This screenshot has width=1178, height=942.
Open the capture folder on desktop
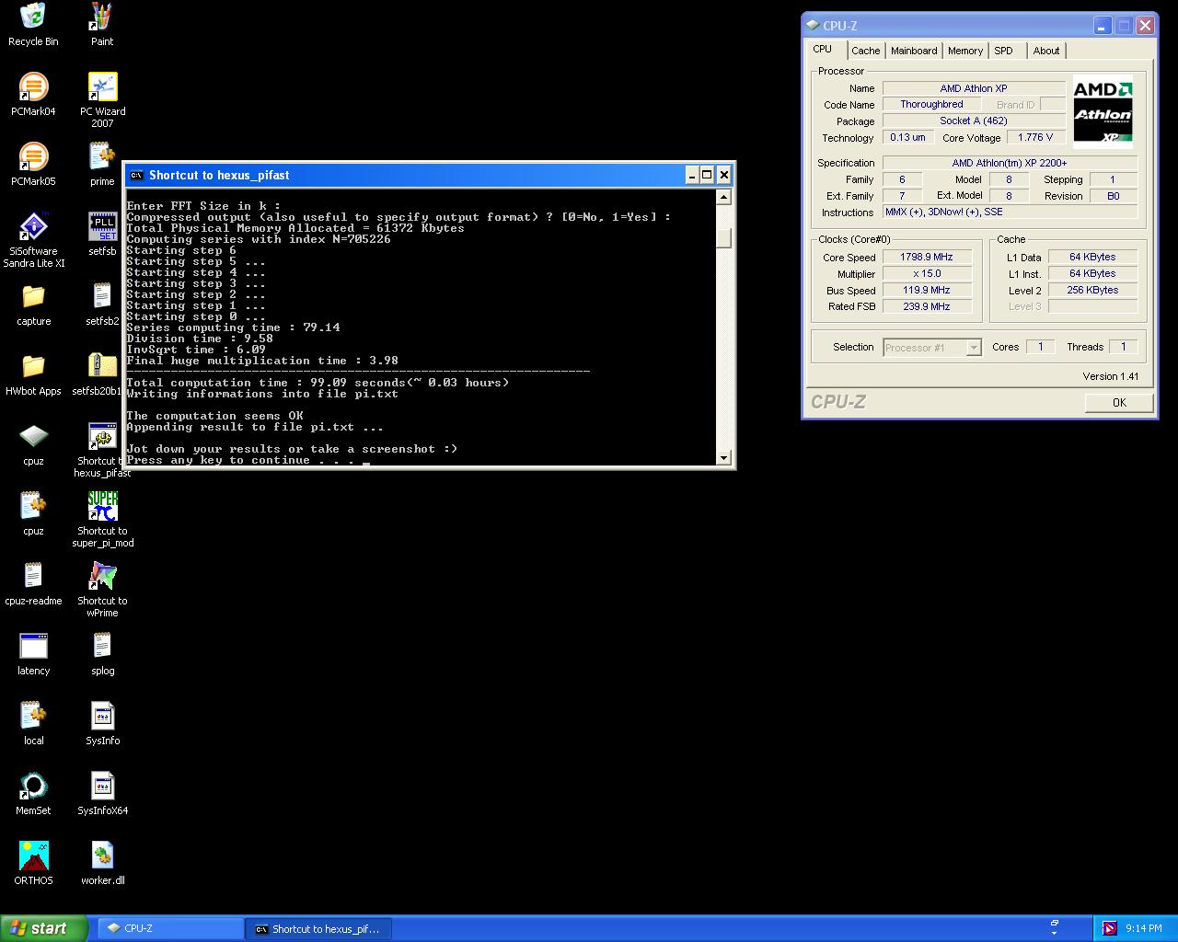(x=33, y=297)
